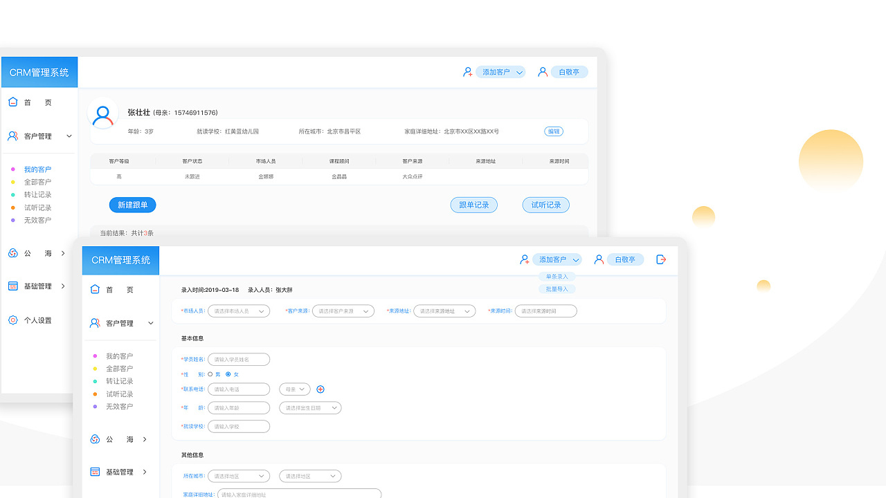Image resolution: width=886 pixels, height=498 pixels.
Task: Open 转让记录 in the front window sidebar
Action: [119, 381]
